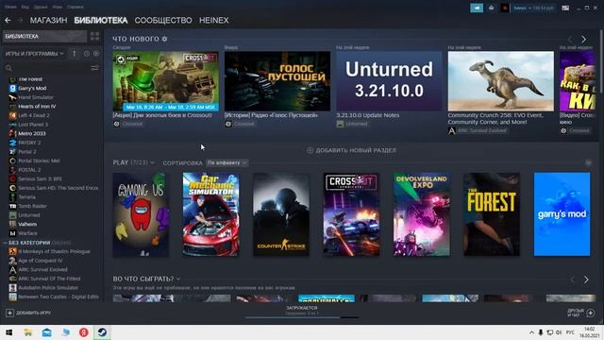Image resolution: width=604 pixels, height=340 pixels.
Task: Open Car Mechanic Simulator cover
Action: tap(210, 214)
